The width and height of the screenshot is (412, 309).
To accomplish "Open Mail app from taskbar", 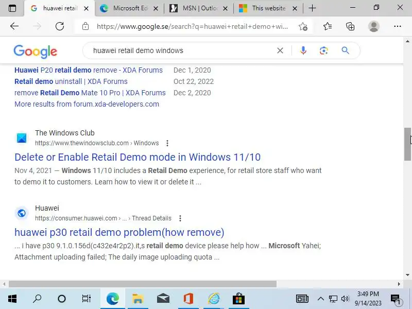I will 163,299.
